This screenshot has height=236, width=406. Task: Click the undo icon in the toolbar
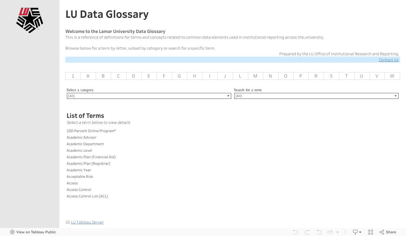point(295,232)
